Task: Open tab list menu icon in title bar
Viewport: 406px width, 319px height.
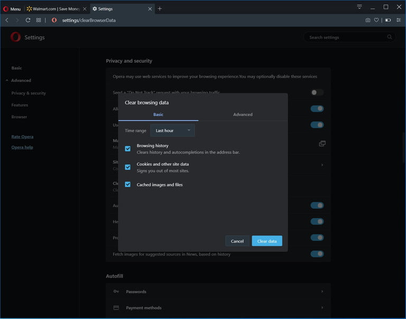Action: (x=359, y=7)
